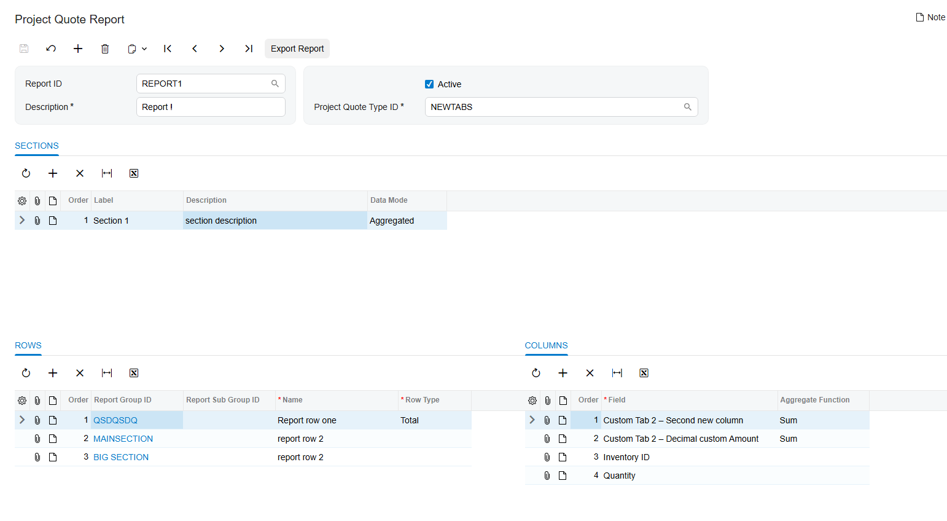
Task: Click the Description input field
Action: [x=211, y=107]
